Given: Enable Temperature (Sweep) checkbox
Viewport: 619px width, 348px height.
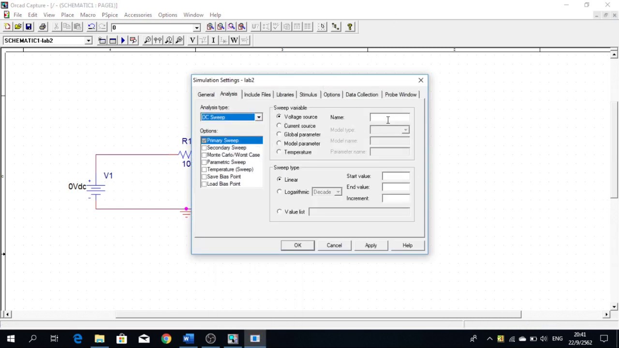Looking at the screenshot, I should [204, 170].
